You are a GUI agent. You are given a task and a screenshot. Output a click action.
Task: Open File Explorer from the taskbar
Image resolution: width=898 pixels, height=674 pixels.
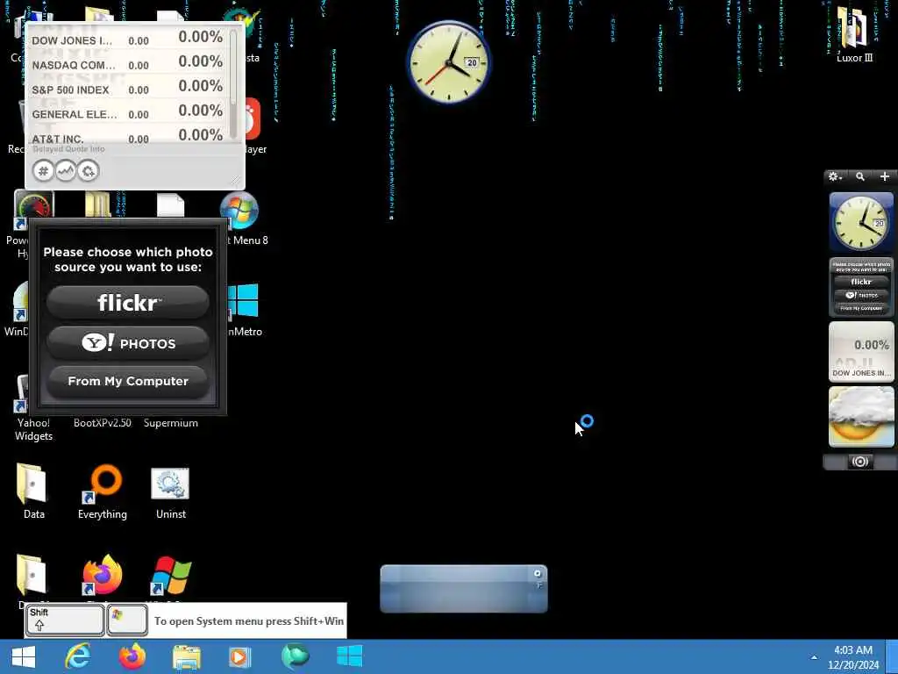click(187, 657)
